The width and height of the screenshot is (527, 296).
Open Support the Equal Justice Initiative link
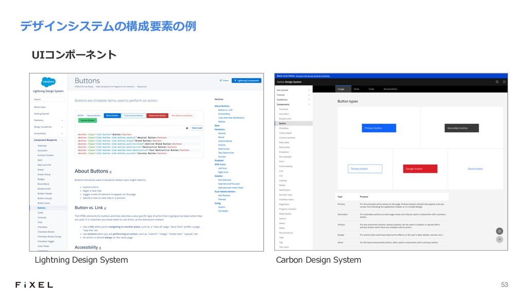312,76
